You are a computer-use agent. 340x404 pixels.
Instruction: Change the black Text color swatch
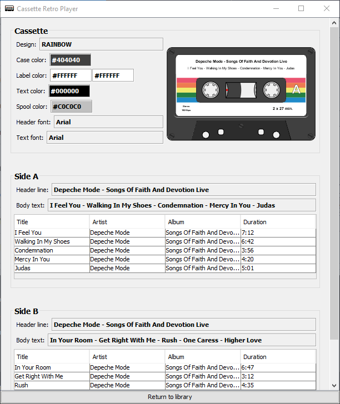(69, 91)
